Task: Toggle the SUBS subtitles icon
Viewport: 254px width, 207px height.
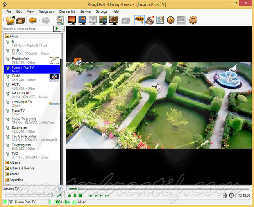Action: (139, 20)
